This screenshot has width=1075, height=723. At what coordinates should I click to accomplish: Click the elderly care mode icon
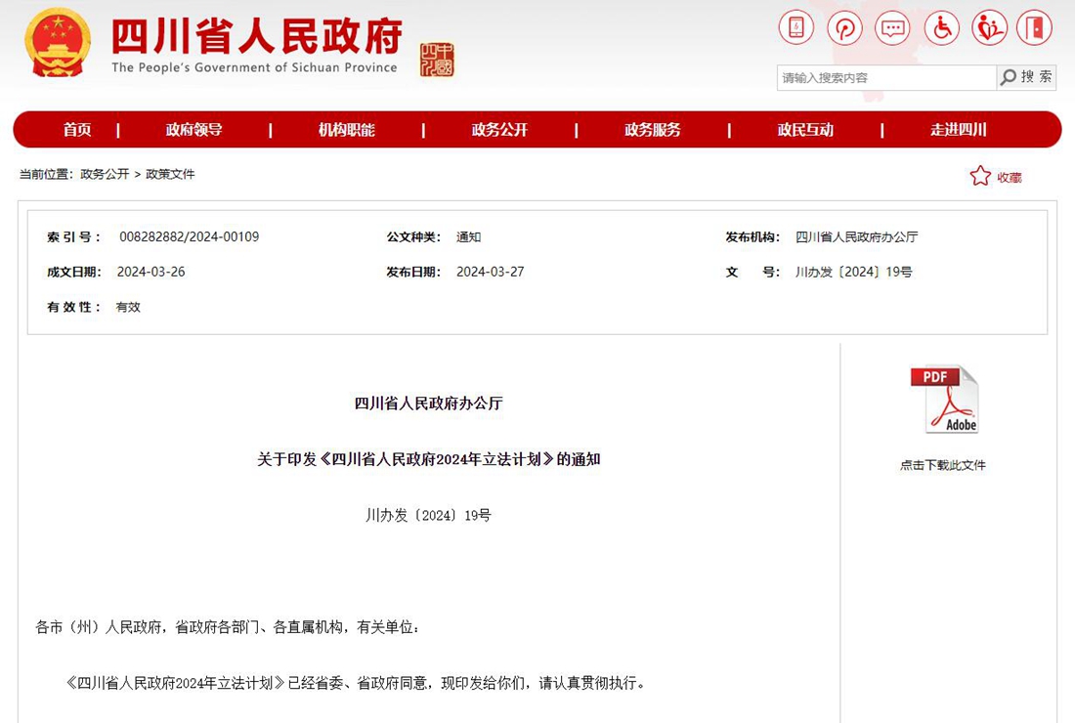989,27
